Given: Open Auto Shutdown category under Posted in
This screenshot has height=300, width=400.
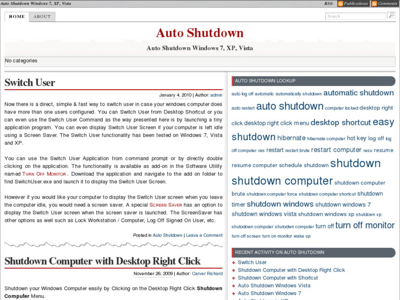Looking at the screenshot, I should (167, 236).
